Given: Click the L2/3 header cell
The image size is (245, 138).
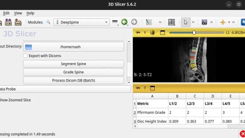Looking at the screenshot, I should pyautogui.click(x=195, y=103).
